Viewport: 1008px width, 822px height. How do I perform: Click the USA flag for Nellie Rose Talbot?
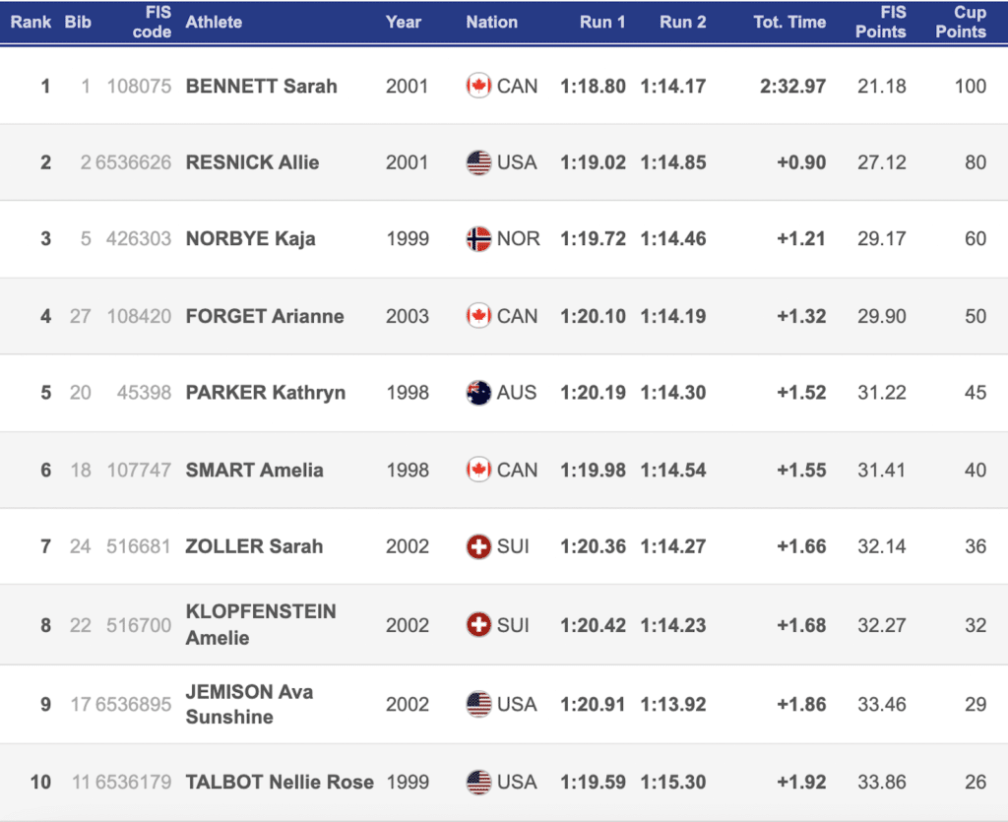[478, 782]
